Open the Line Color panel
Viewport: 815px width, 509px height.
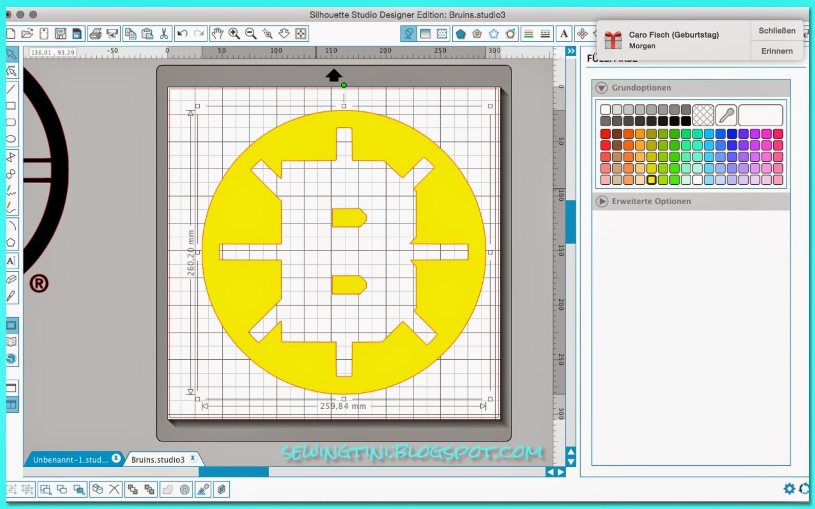pyautogui.click(x=529, y=34)
